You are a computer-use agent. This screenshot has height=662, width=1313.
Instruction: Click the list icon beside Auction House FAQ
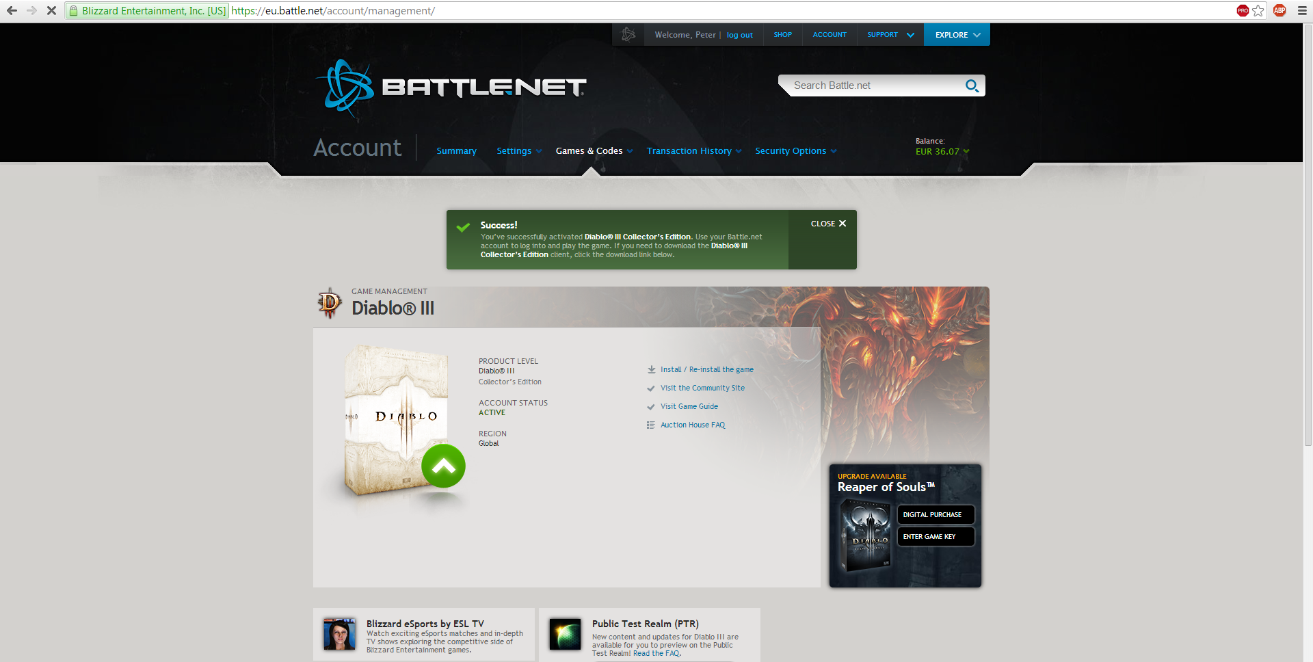pos(651,425)
